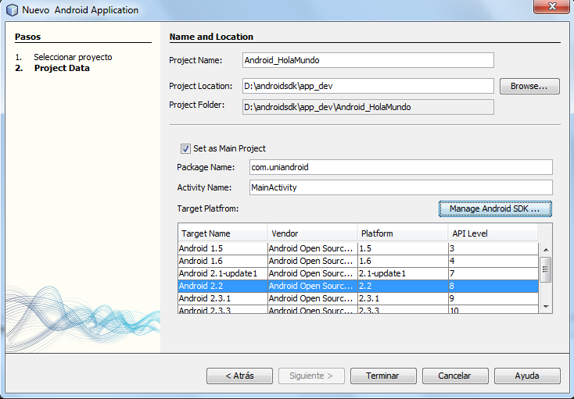Click the Project Name text field
Viewport: 574px width, 399px height.
click(368, 60)
